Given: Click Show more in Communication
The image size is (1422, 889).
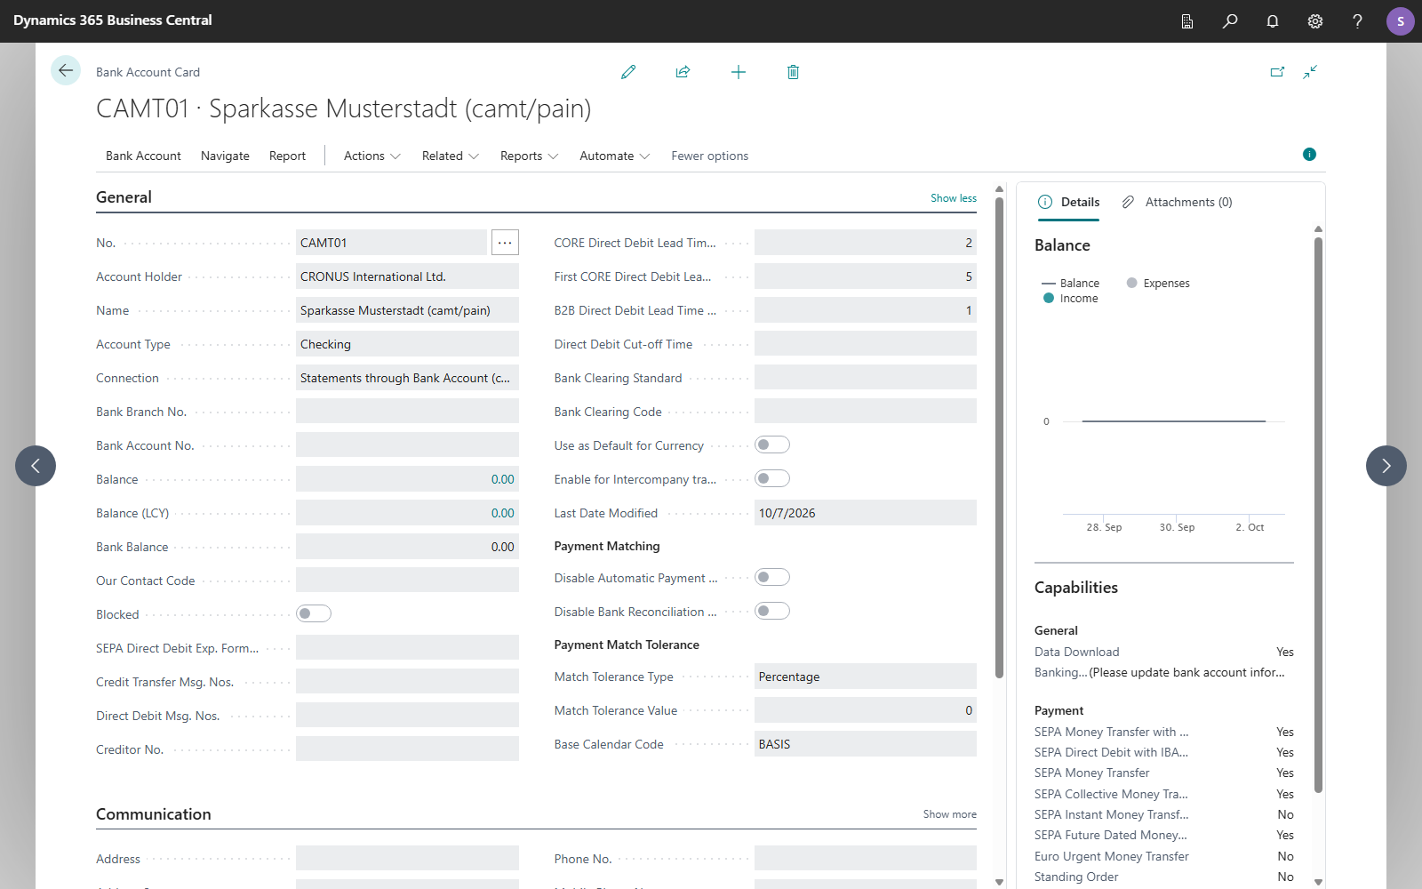Looking at the screenshot, I should pyautogui.click(x=949, y=814).
